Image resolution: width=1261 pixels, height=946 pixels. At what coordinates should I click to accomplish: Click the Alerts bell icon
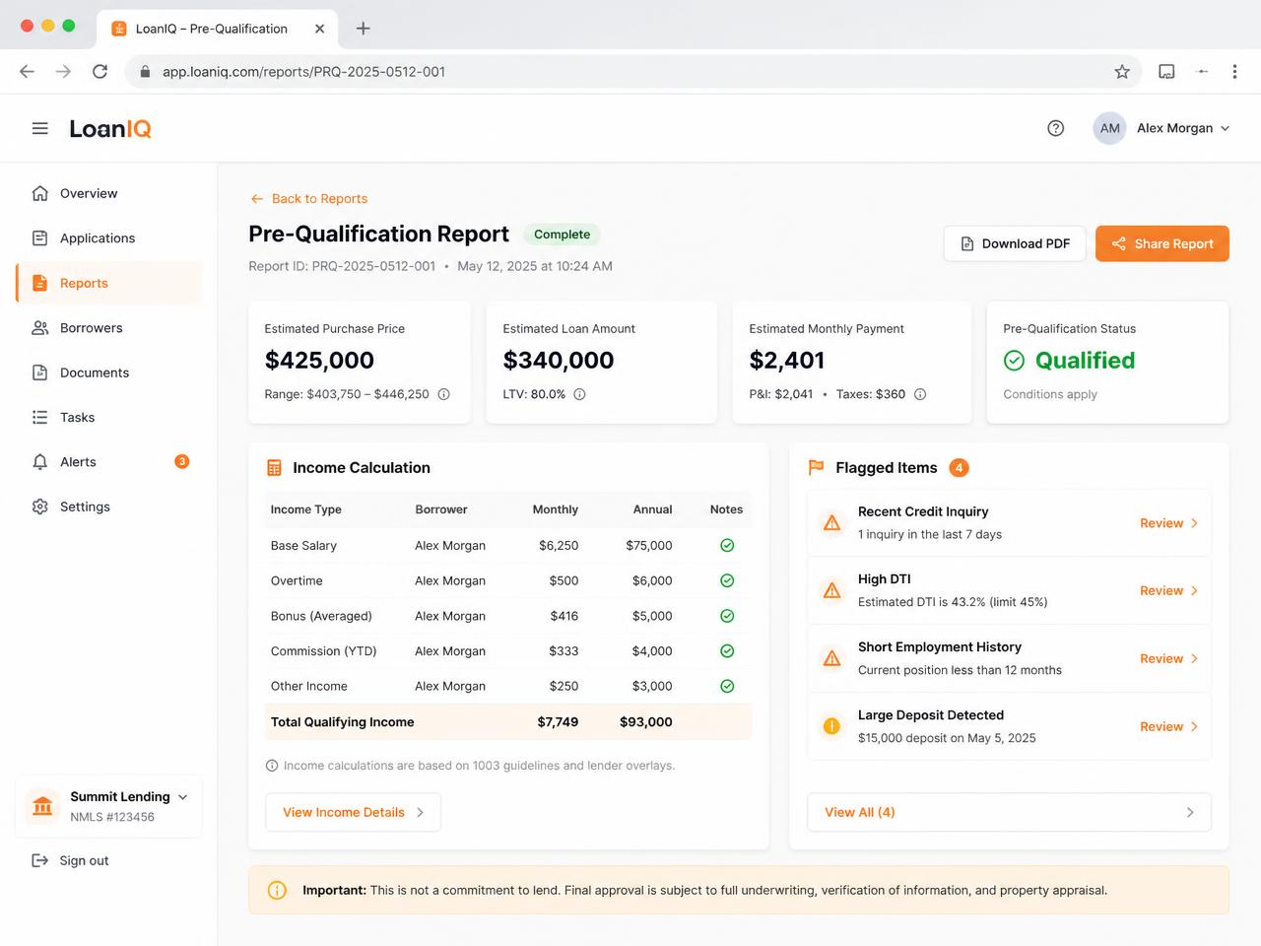pyautogui.click(x=40, y=462)
